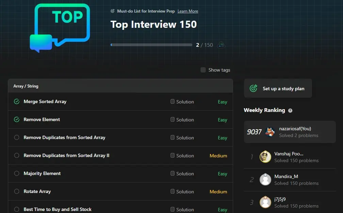Open the Merge Sorted Array problem
Viewport: 343px width, 213px height.
point(45,102)
